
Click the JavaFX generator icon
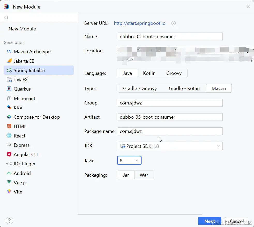point(9,80)
